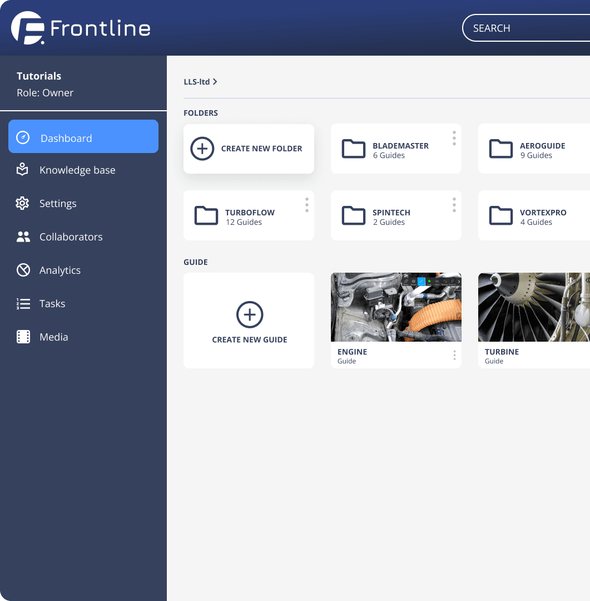Click the TURBINE guide title
The image size is (590, 601).
pyautogui.click(x=502, y=352)
